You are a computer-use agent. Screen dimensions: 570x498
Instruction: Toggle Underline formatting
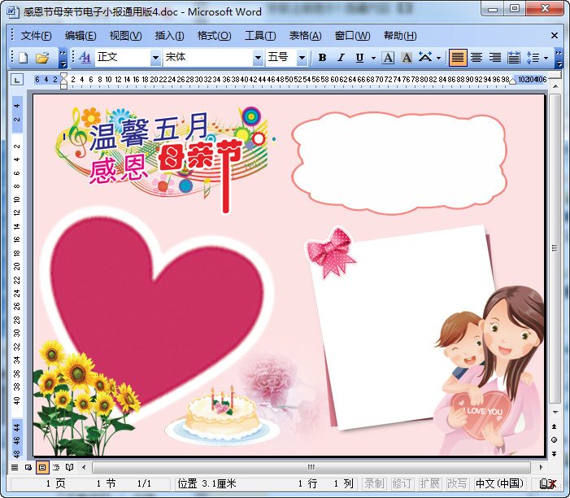[359, 58]
